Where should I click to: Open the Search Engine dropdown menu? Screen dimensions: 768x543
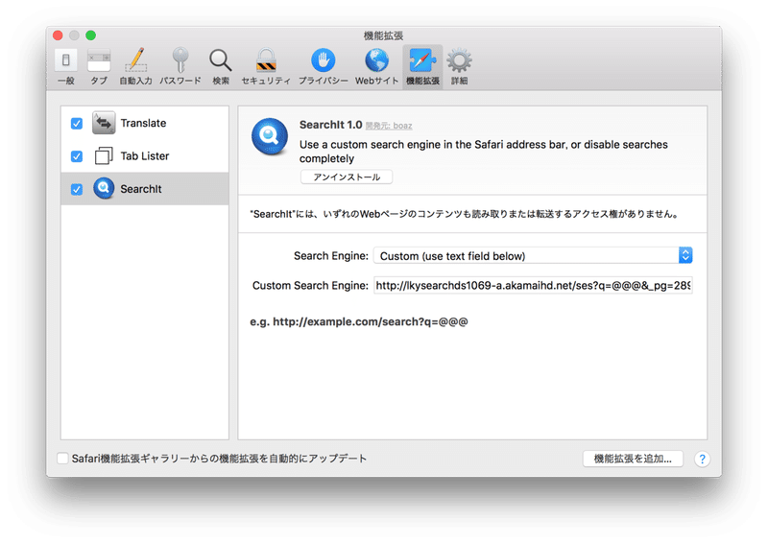point(533,255)
